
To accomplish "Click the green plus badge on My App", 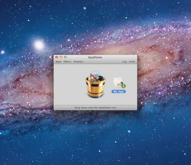I will pyautogui.click(x=124, y=86).
